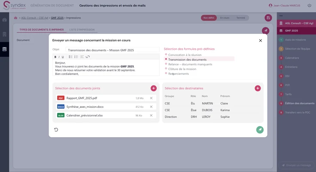Open Calendriers step in right panel
The image size is (316, 172).
tap(292, 58)
